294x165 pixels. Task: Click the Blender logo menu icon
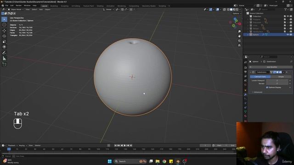pyautogui.click(x=3, y=5)
